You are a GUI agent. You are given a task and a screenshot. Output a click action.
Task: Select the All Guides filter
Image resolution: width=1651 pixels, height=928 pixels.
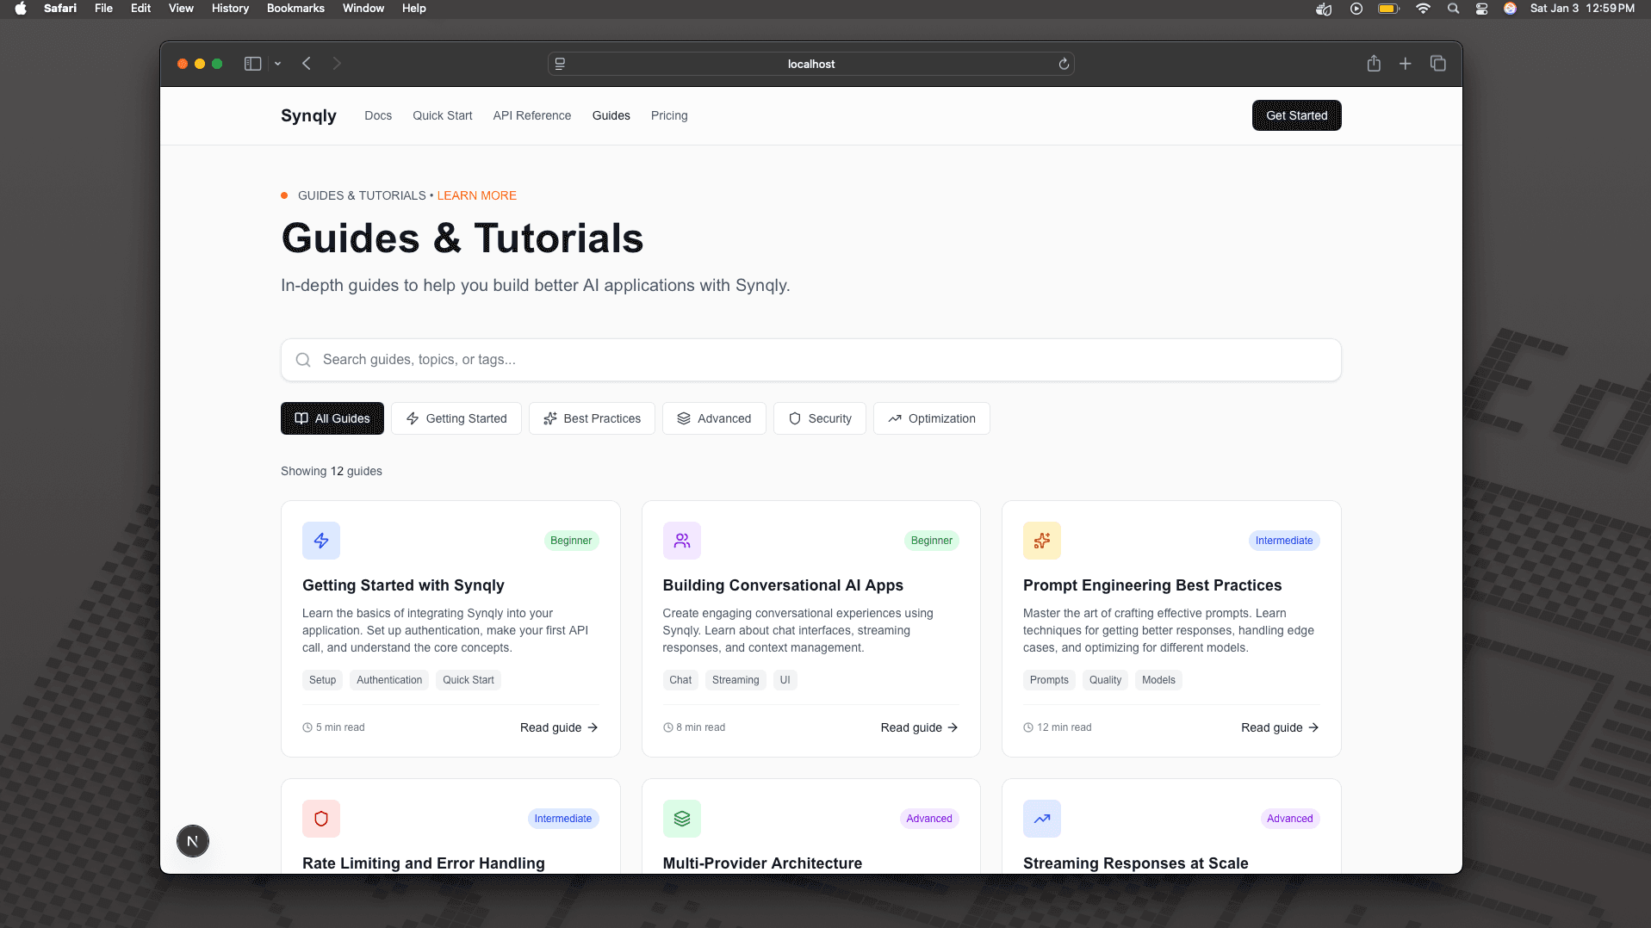click(332, 418)
